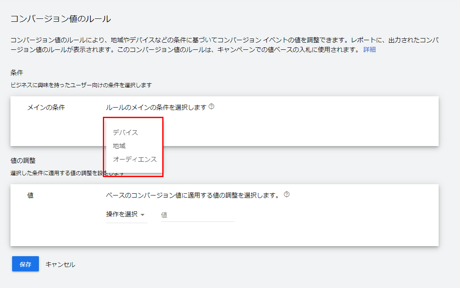Open help tooltip beside value adjustment prompt

286,195
